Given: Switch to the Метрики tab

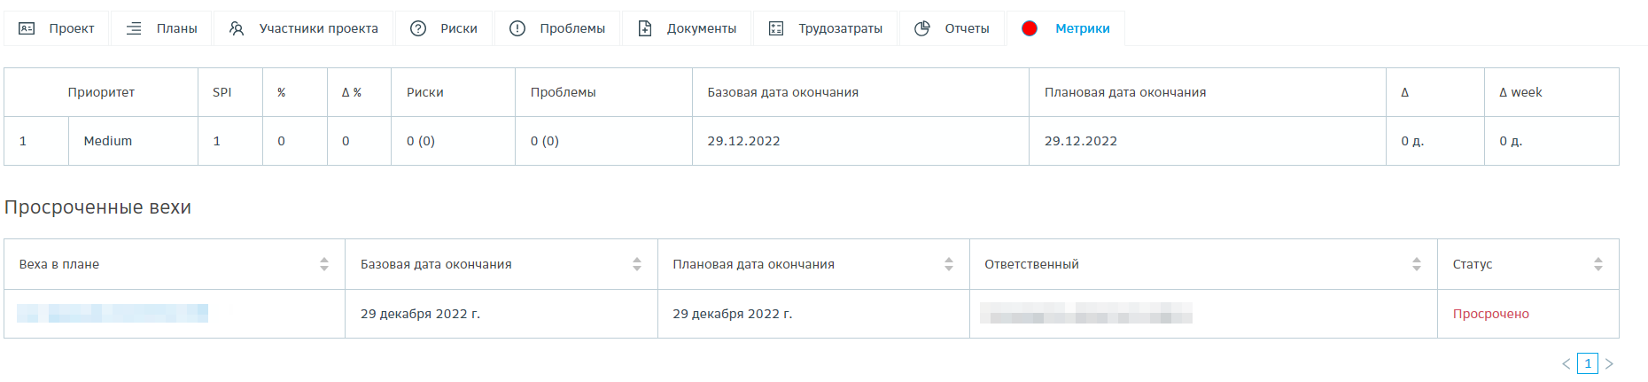Looking at the screenshot, I should 1082,28.
